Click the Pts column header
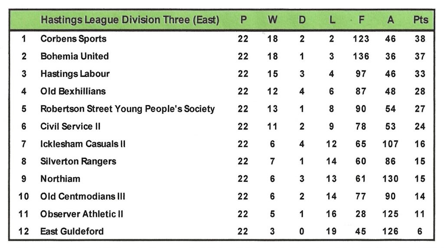This screenshot has height=248, width=444. pos(420,20)
